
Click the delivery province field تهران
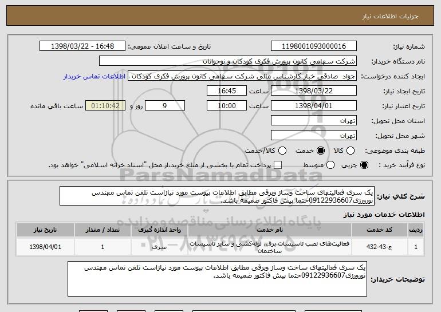coord(314,121)
